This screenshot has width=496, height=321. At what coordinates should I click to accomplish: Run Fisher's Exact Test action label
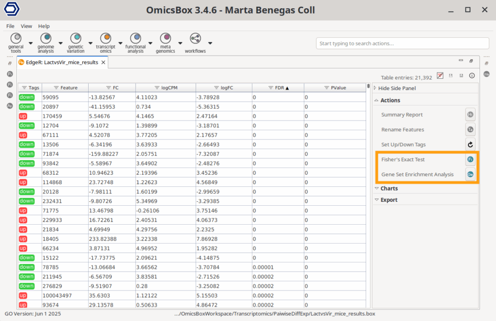(403, 159)
